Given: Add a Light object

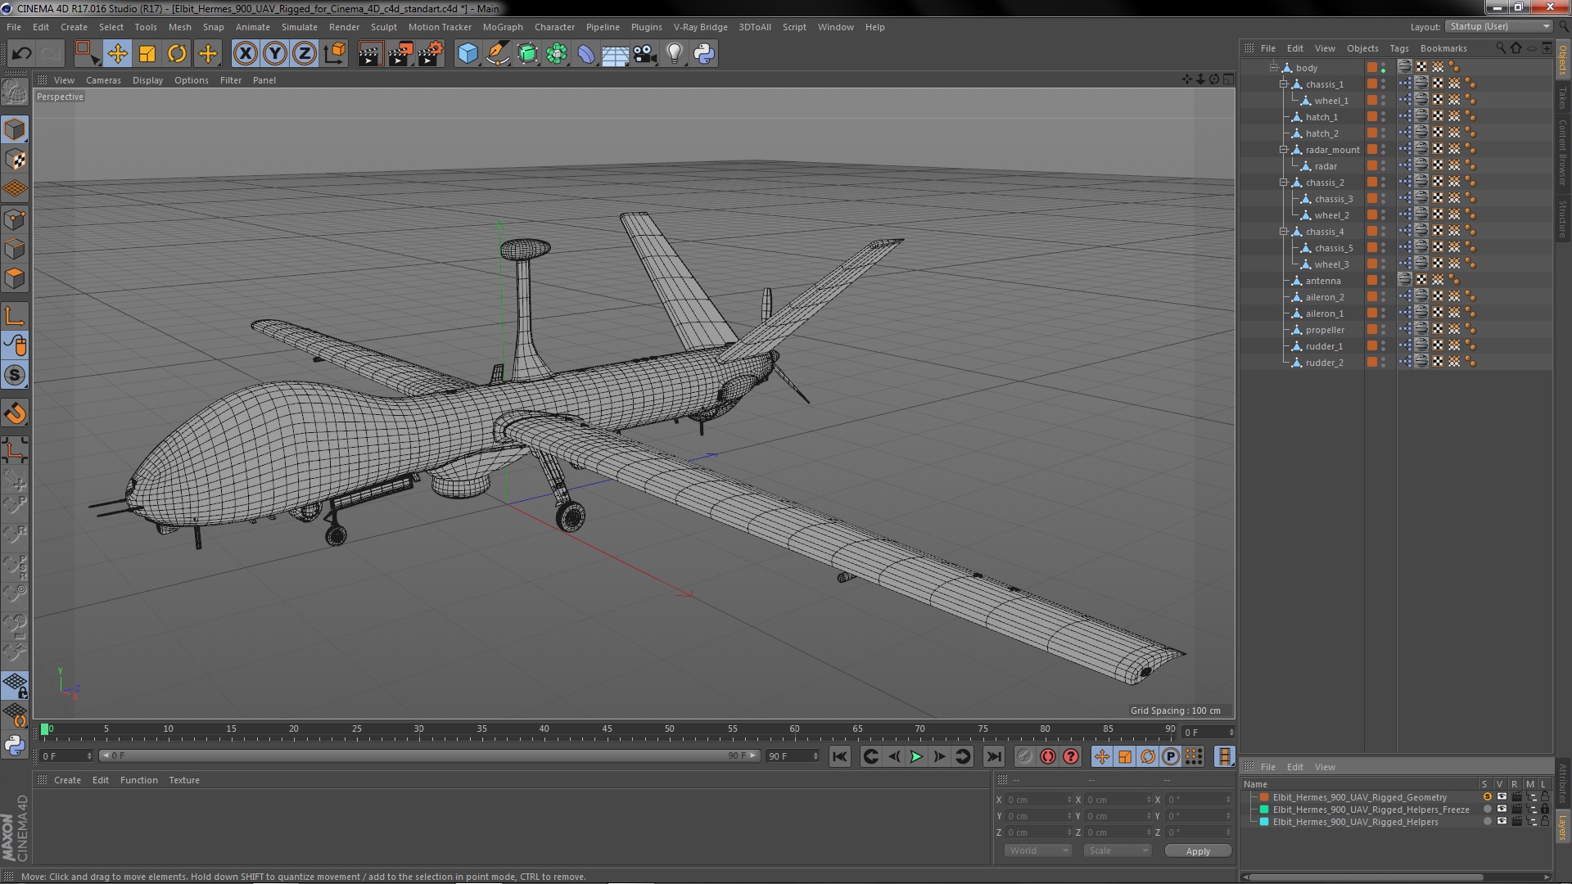Looking at the screenshot, I should 674,54.
